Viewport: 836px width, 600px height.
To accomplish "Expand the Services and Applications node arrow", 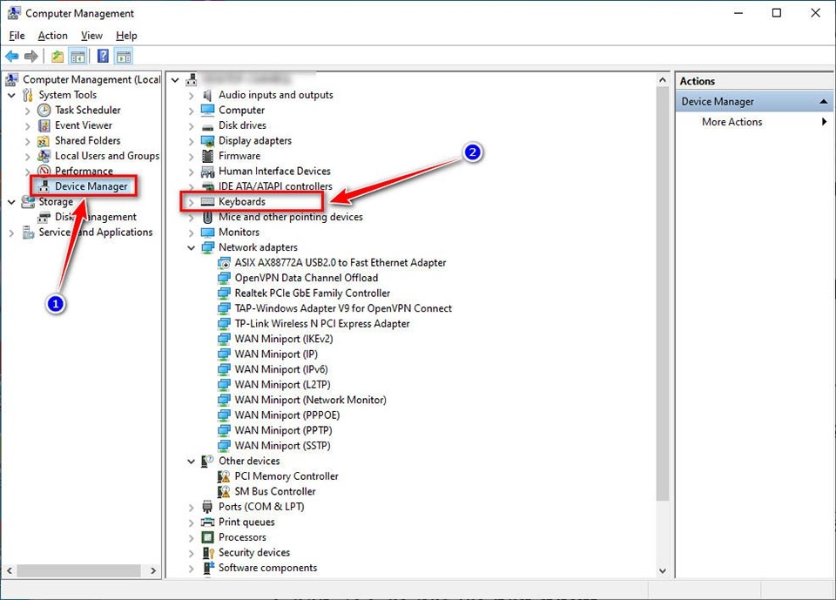I will click(x=11, y=233).
